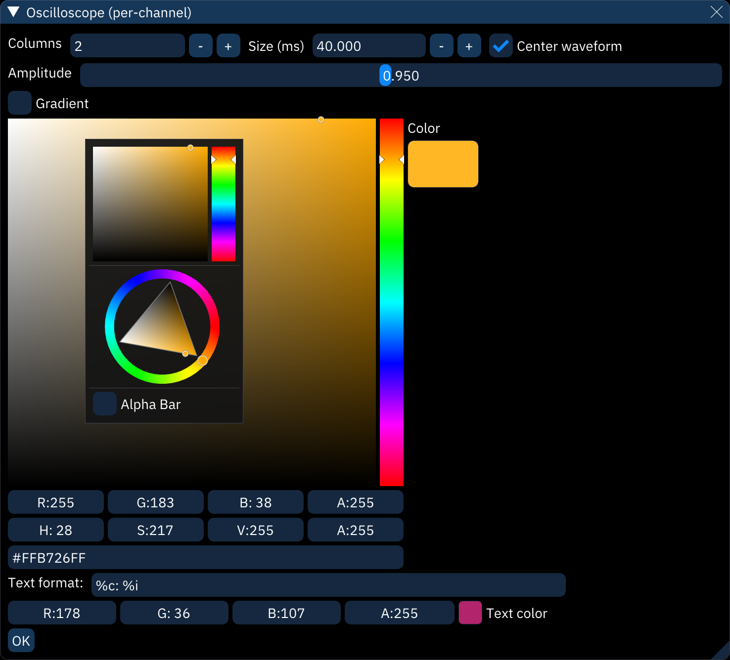
Task: Click the R:178 text color field
Action: point(62,613)
